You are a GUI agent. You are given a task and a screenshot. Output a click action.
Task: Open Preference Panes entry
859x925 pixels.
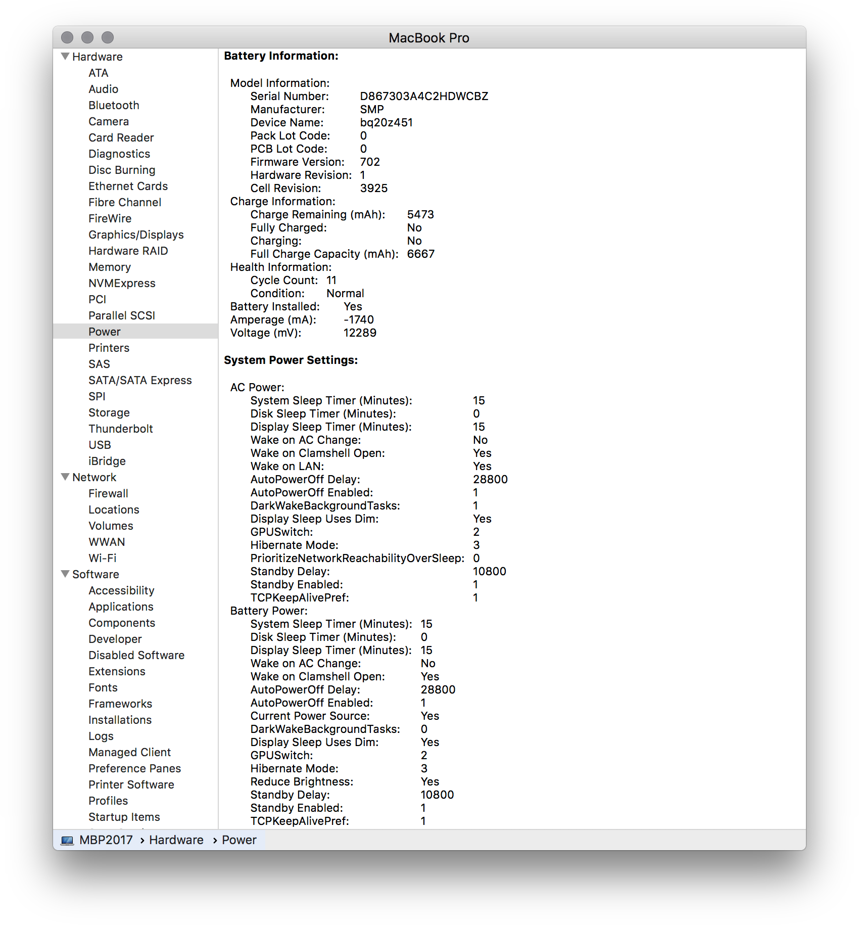pos(134,768)
